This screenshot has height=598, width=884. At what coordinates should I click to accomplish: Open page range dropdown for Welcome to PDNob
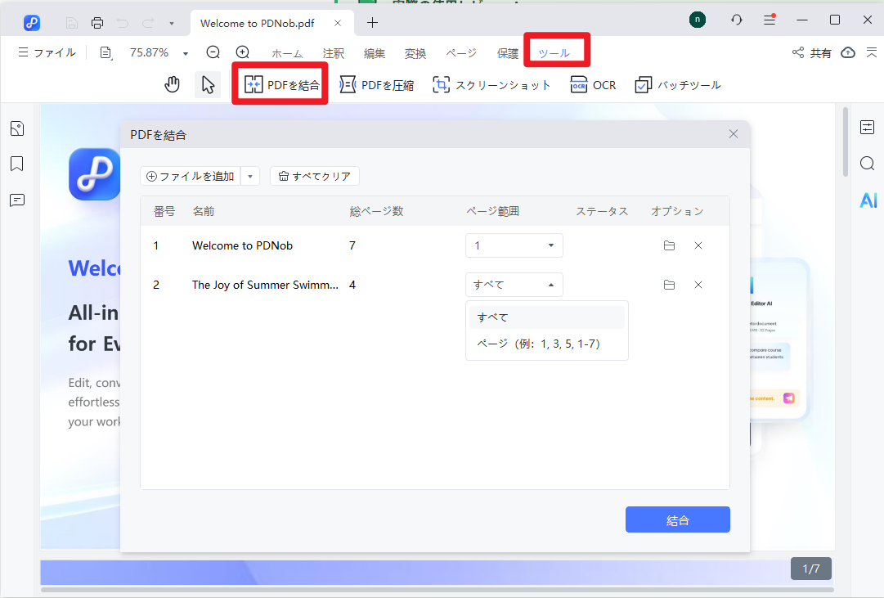pyautogui.click(x=514, y=245)
